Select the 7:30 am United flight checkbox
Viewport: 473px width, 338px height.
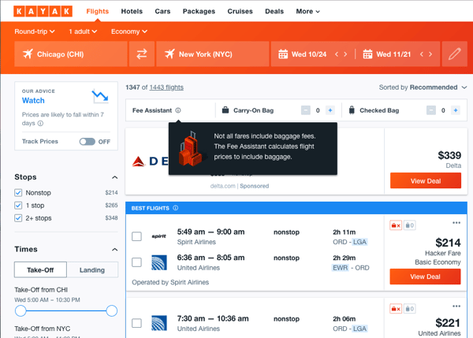click(136, 323)
